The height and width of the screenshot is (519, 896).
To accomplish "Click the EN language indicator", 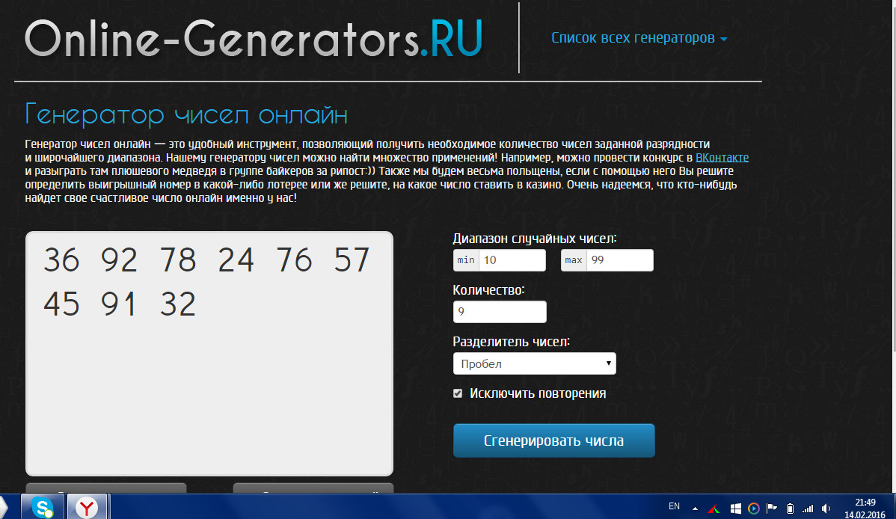I will (x=674, y=506).
